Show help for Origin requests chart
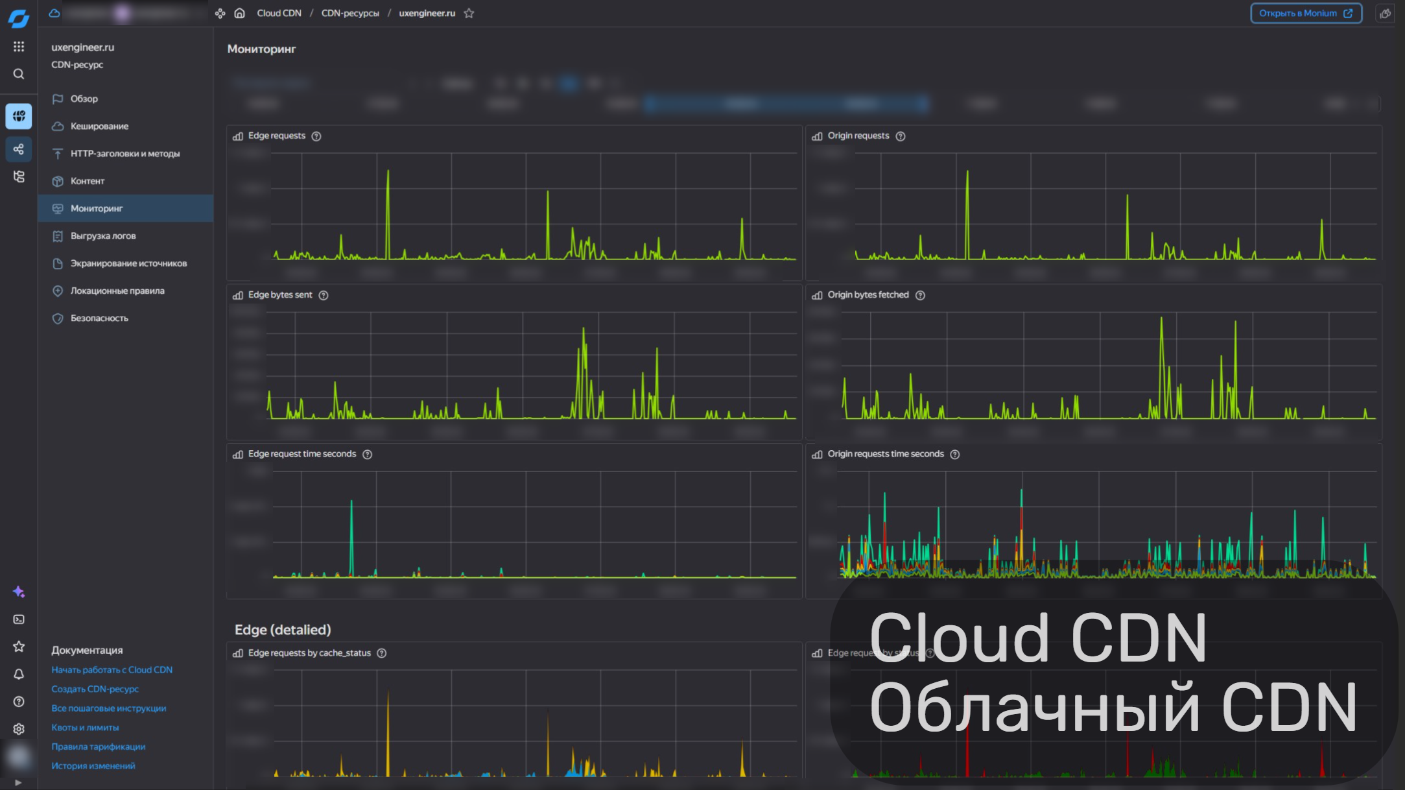The height and width of the screenshot is (790, 1405). pos(901,136)
